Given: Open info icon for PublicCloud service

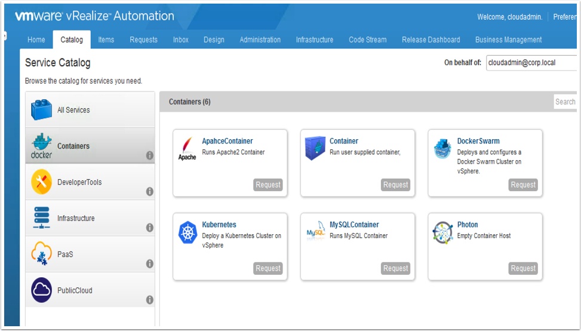Looking at the screenshot, I should click(150, 299).
